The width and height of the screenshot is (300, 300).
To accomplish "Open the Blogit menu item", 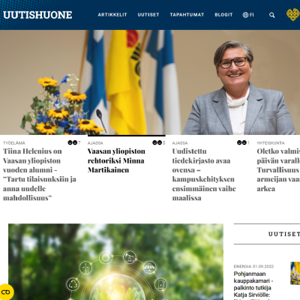I will (223, 15).
